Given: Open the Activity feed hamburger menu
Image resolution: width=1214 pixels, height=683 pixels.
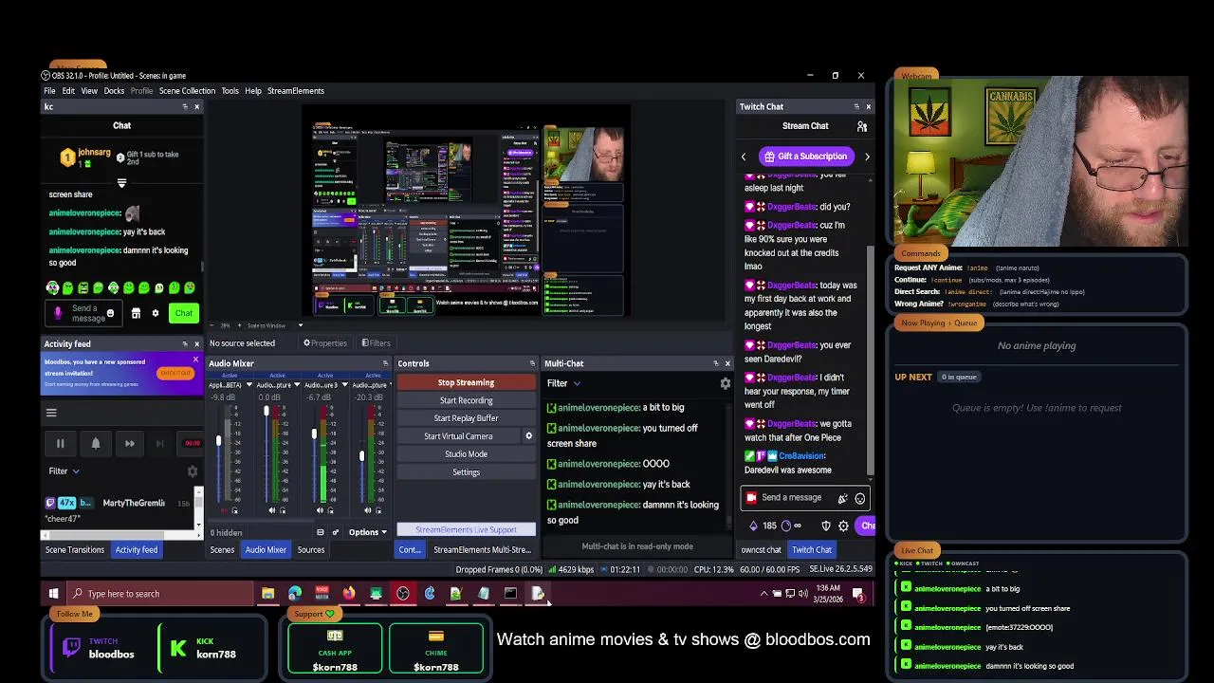Looking at the screenshot, I should pos(51,413).
